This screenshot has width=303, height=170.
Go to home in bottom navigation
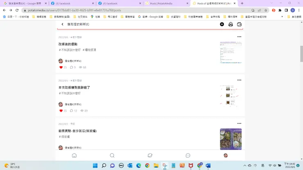[74, 156]
